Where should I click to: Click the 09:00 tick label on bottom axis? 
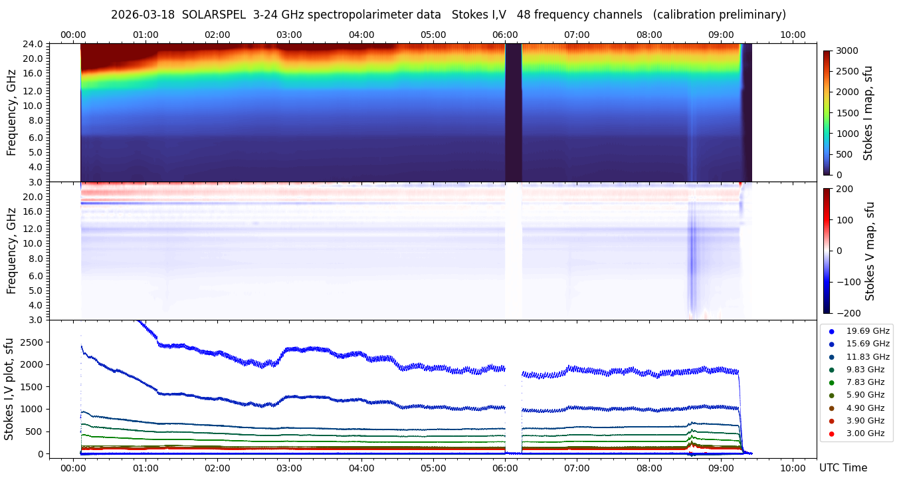click(721, 468)
